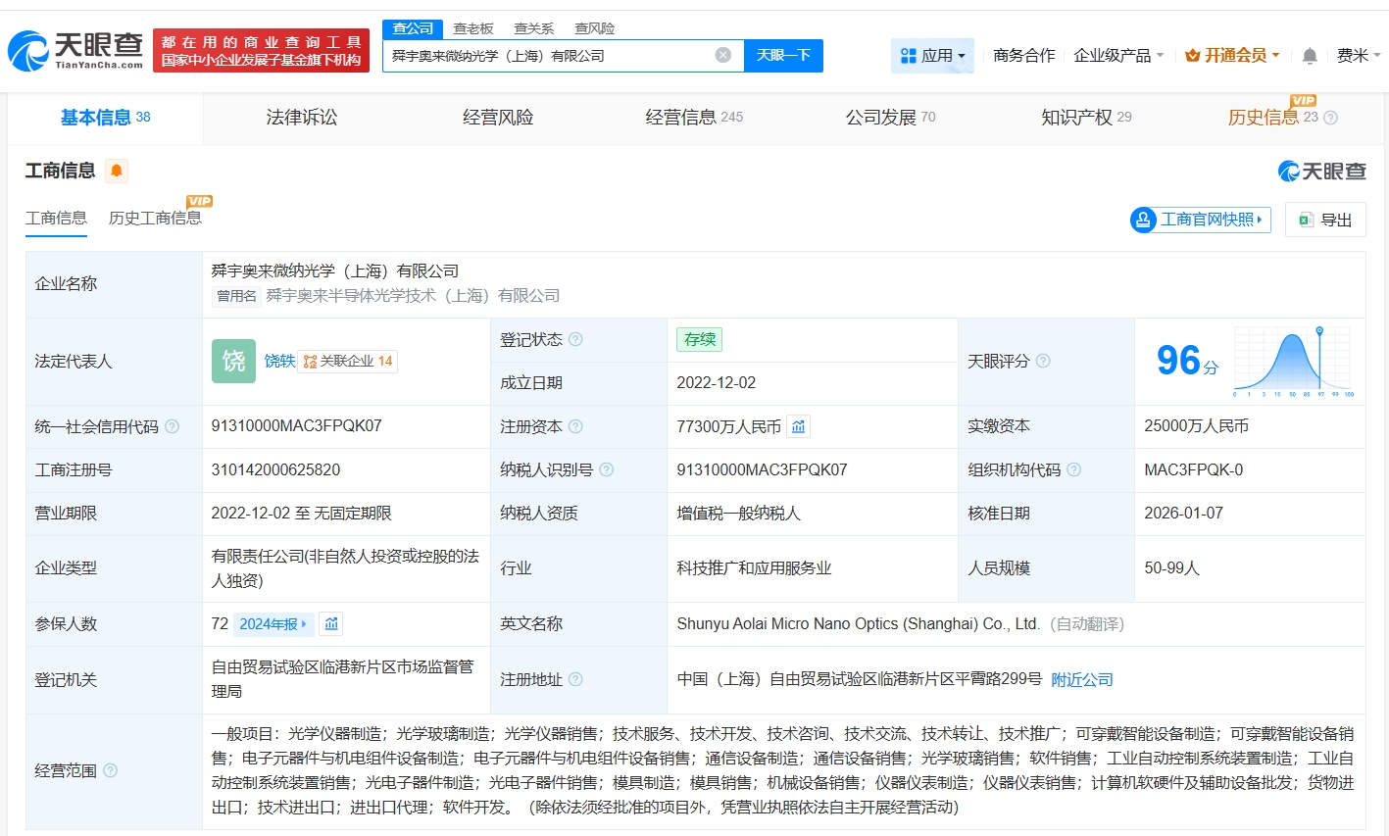Click help icon next to 登记状态

(575, 339)
